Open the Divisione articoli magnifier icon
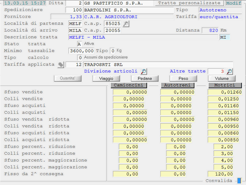Image resolution: width=246 pixels, height=185 pixels. pos(143,72)
